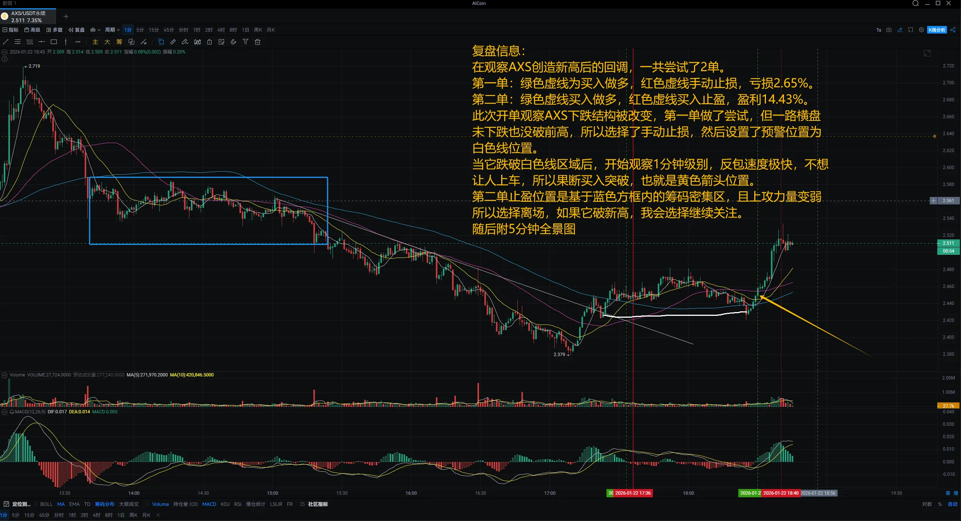
Task: Open chart settings hexagon gear icon
Action: point(921,30)
